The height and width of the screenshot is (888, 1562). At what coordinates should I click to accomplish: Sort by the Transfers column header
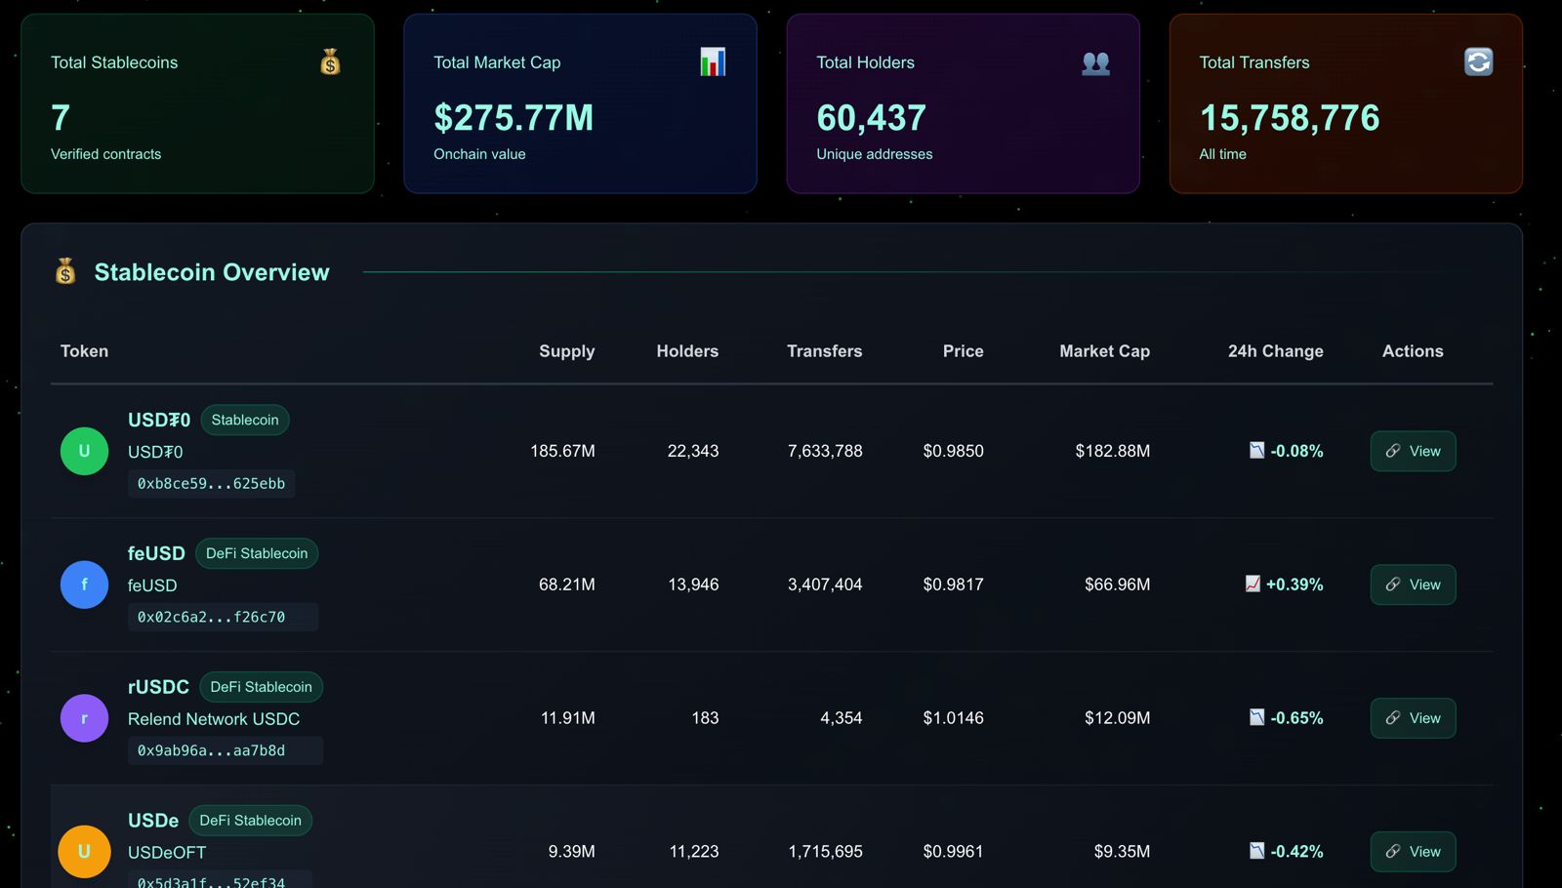tap(825, 351)
